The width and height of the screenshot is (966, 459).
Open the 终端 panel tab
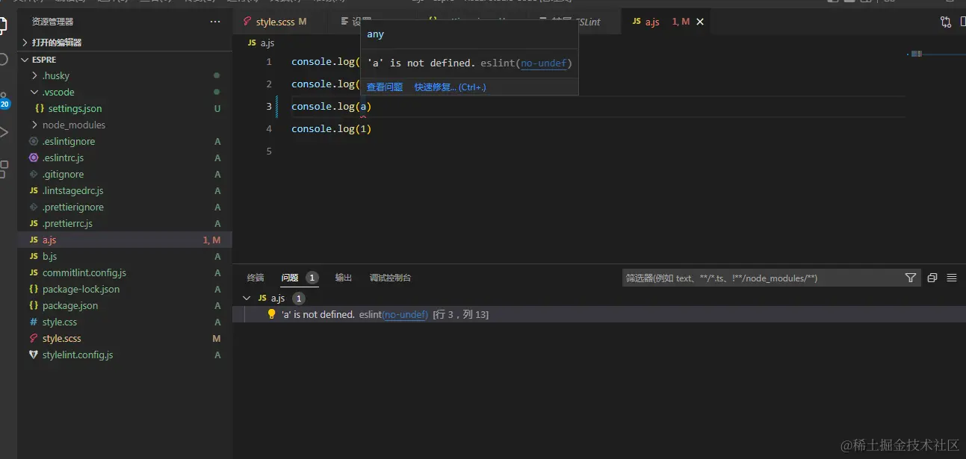[x=256, y=278]
